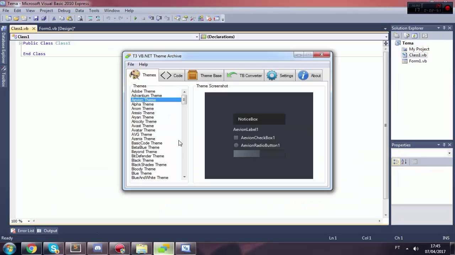
Task: Open the Class1 class name dropdown
Action: pos(197,37)
